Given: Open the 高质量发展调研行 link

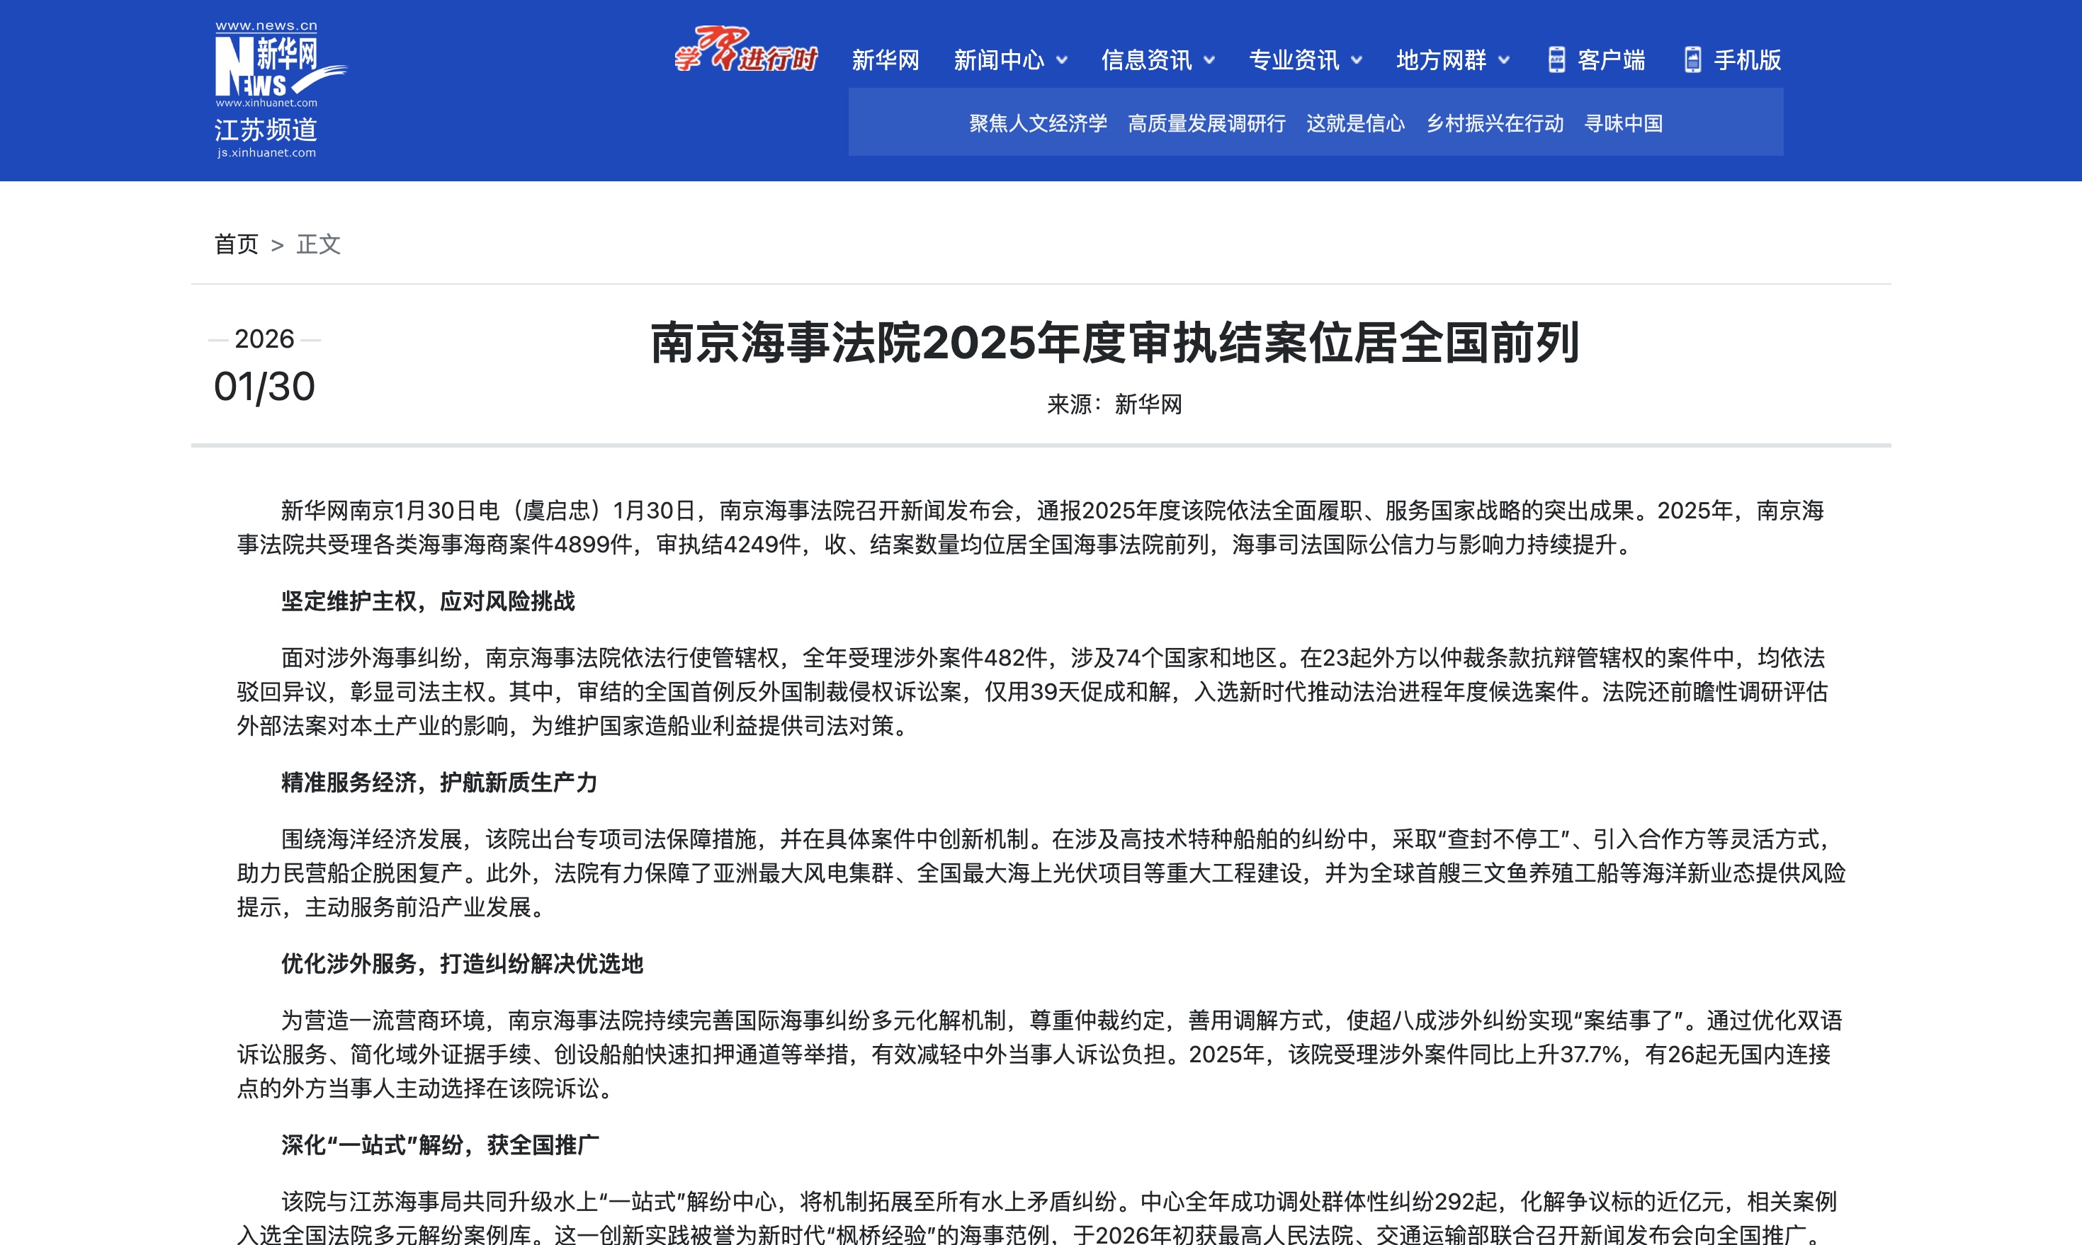Looking at the screenshot, I should click(x=1206, y=123).
